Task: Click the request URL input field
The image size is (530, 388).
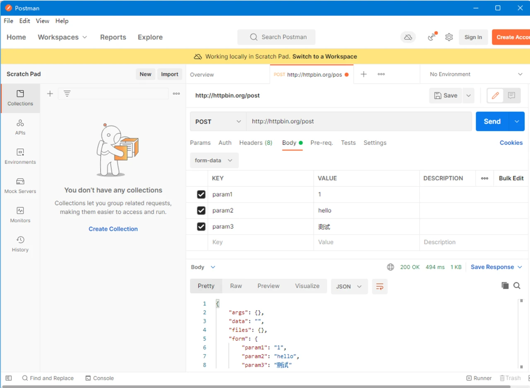Action: (359, 122)
